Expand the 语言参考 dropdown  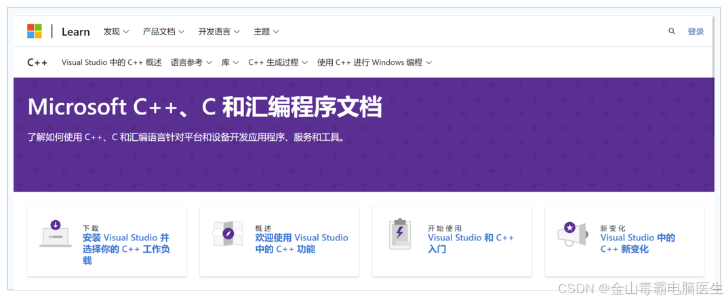pos(191,62)
